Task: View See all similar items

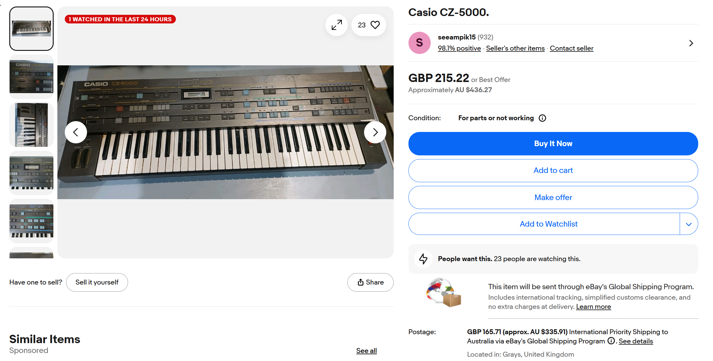Action: pyautogui.click(x=366, y=351)
